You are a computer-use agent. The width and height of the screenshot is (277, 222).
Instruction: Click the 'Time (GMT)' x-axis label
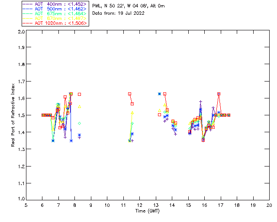(x=147, y=211)
